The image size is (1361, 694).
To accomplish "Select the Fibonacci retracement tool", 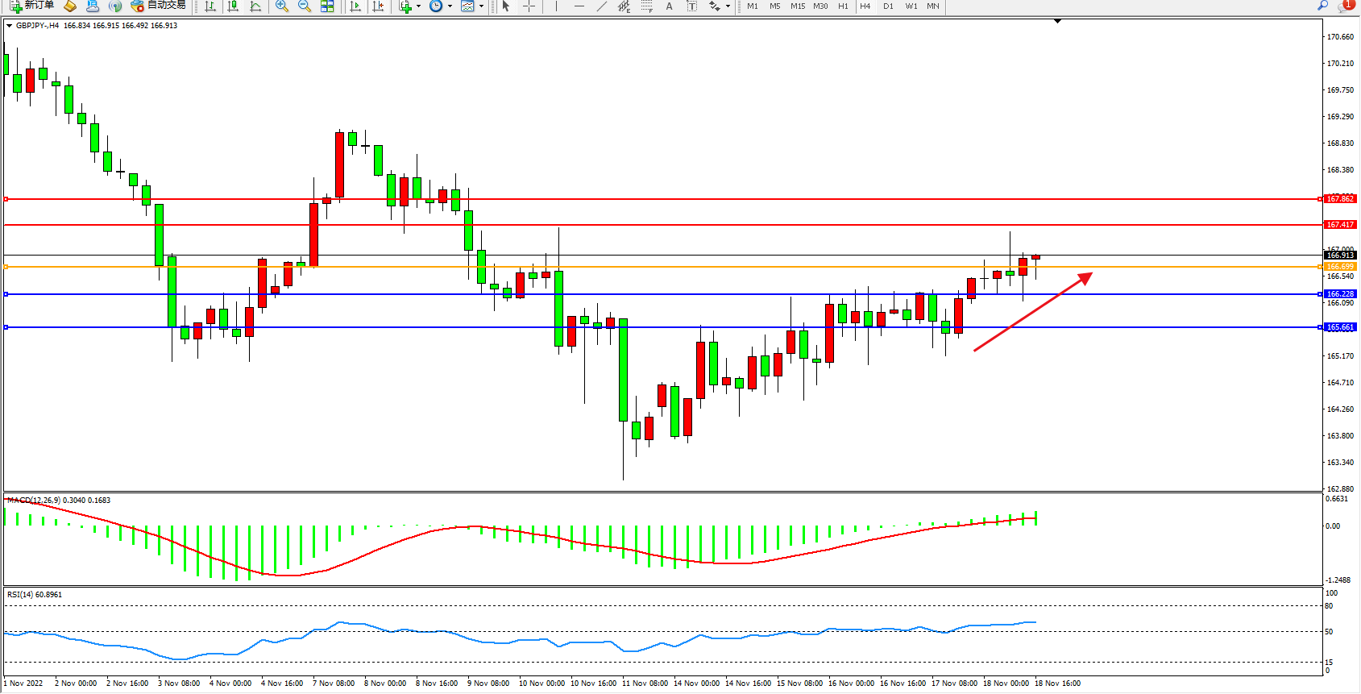I will 646,6.
